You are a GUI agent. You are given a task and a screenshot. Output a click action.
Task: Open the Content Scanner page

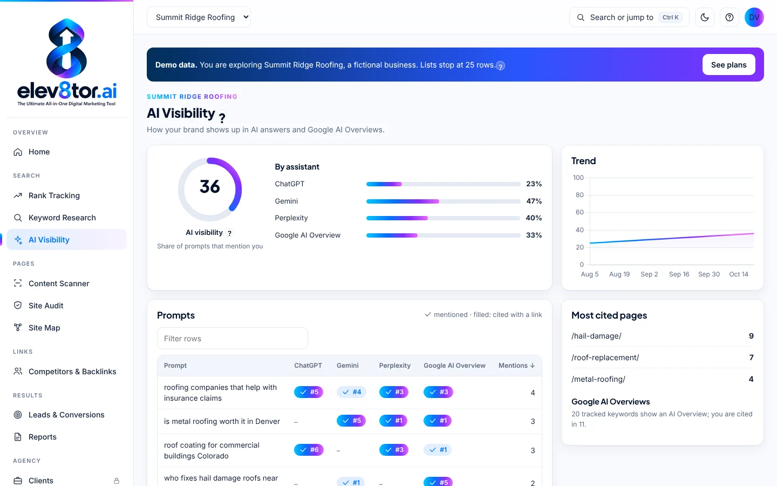coord(67,283)
